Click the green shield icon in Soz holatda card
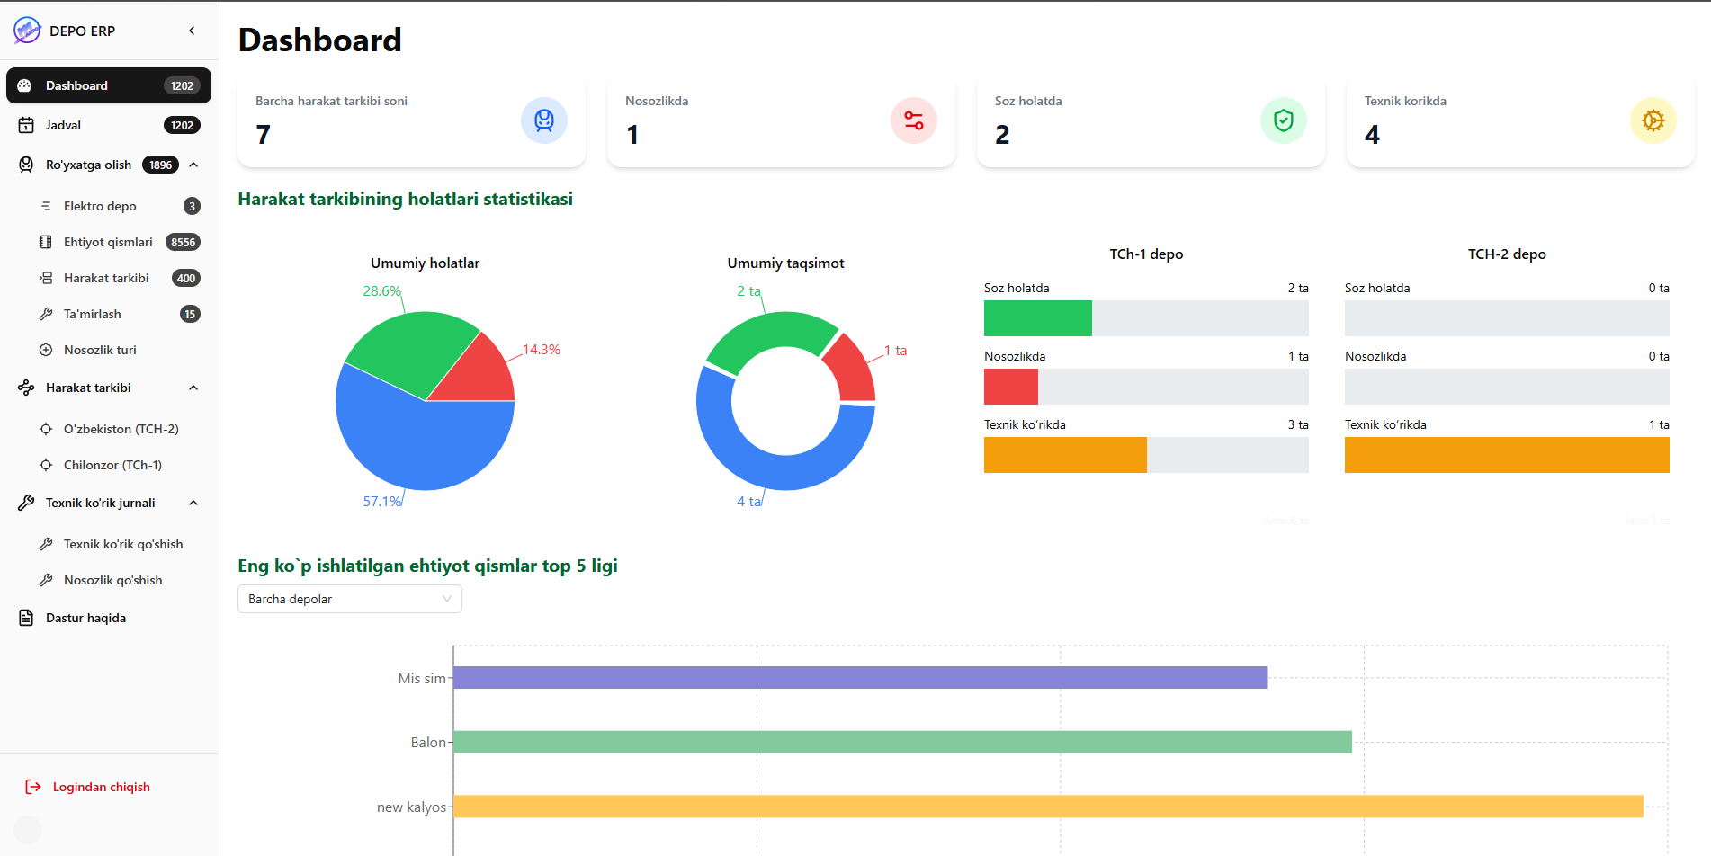 click(x=1284, y=120)
